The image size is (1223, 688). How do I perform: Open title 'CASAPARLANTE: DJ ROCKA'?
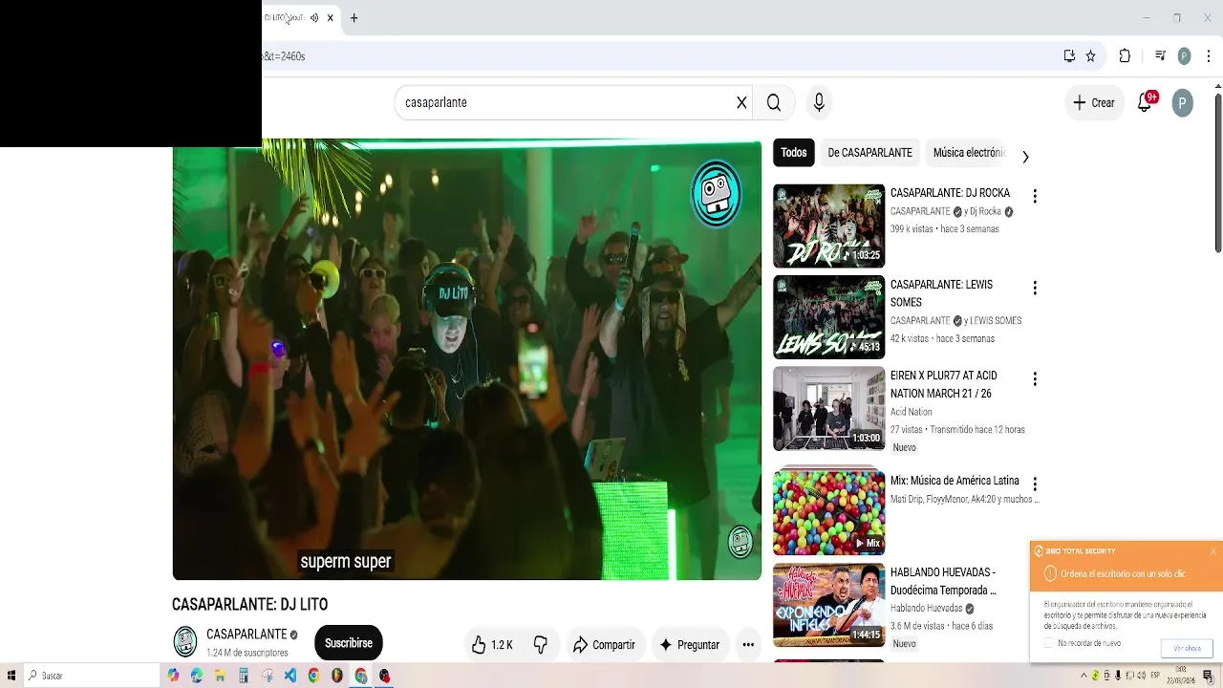[950, 193]
